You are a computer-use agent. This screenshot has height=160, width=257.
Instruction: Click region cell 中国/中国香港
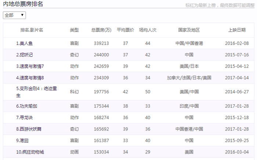[x=189, y=43]
